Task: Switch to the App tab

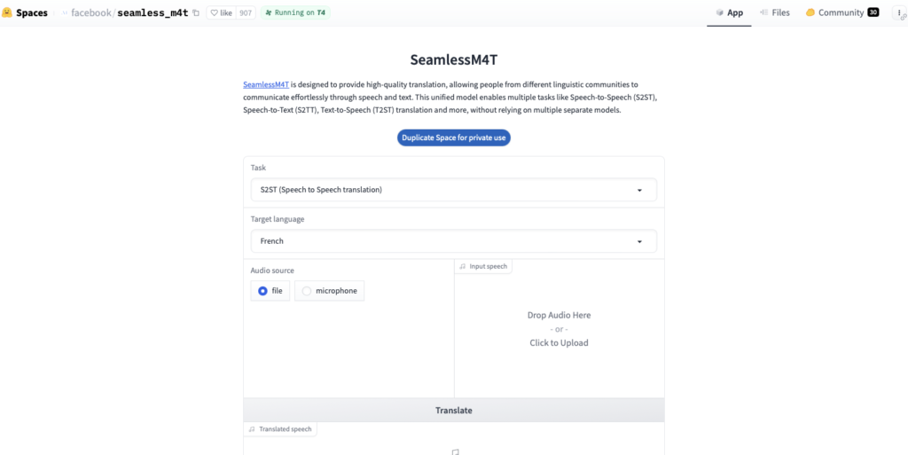Action: pos(729,12)
